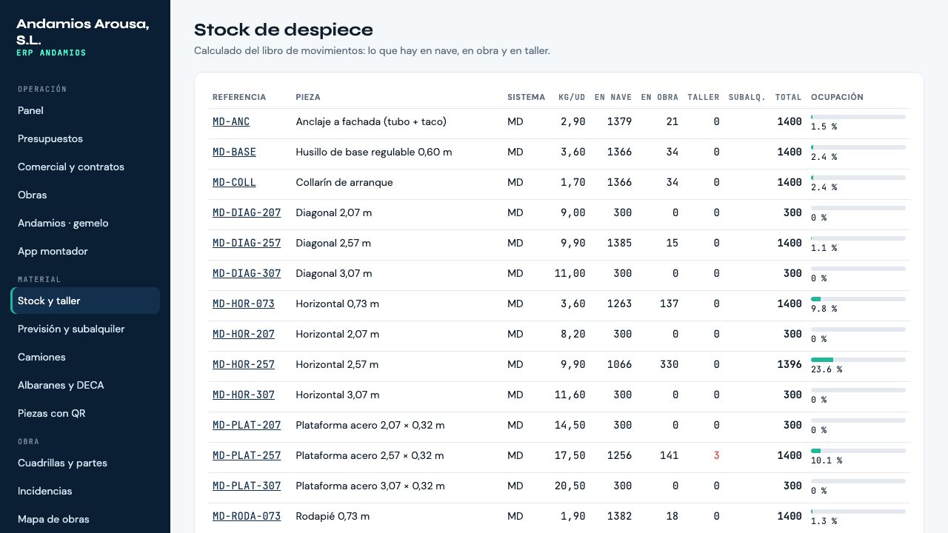Open Camiones in the sidebar
The height and width of the screenshot is (533, 948).
(85, 357)
